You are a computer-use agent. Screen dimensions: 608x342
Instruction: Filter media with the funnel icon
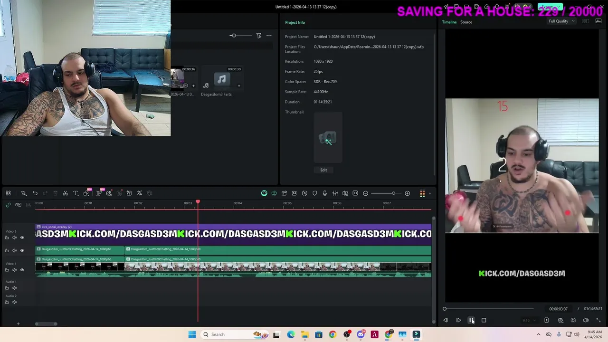259,36
